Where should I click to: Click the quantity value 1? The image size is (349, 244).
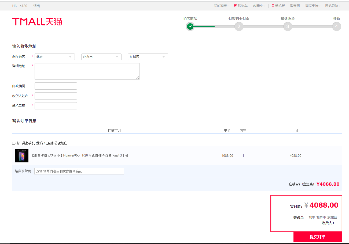click(243, 156)
